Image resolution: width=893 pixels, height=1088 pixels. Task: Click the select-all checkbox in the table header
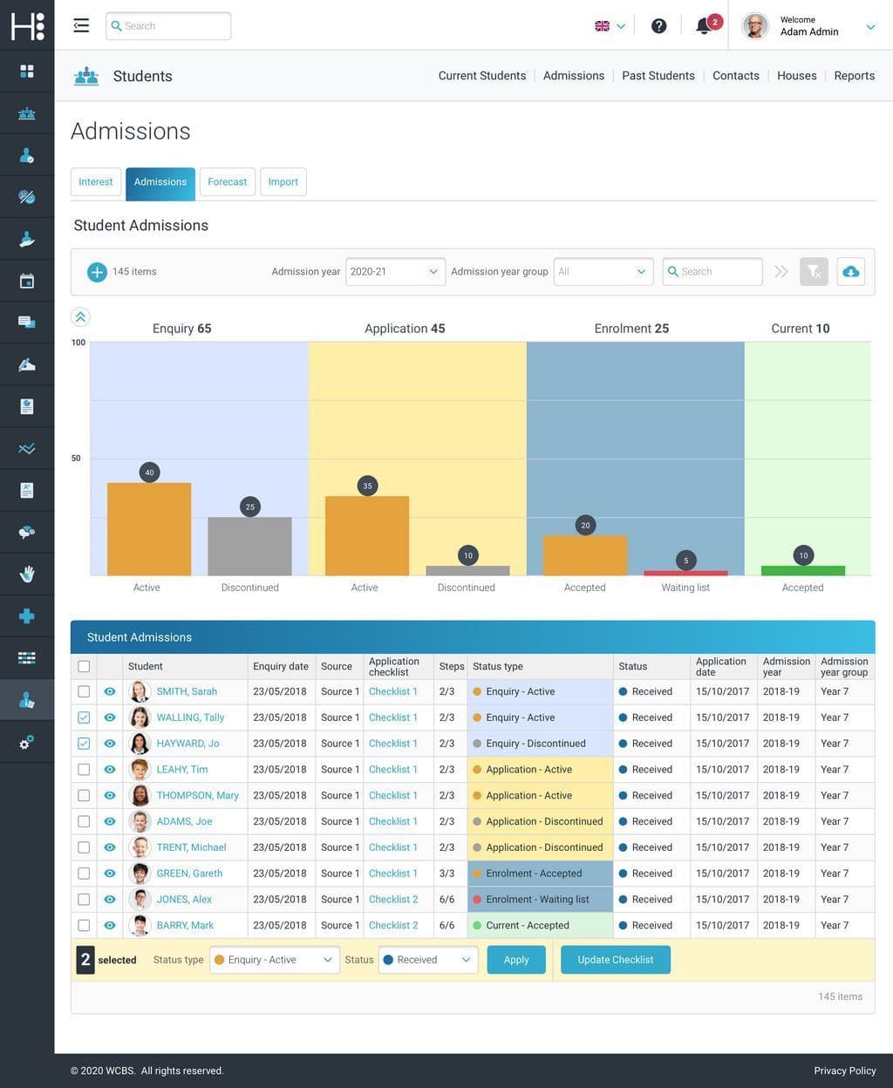point(84,665)
